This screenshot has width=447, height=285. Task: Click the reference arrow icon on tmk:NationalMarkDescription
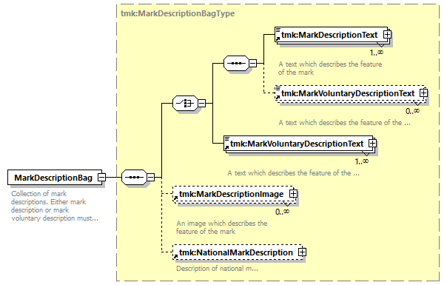(x=175, y=256)
